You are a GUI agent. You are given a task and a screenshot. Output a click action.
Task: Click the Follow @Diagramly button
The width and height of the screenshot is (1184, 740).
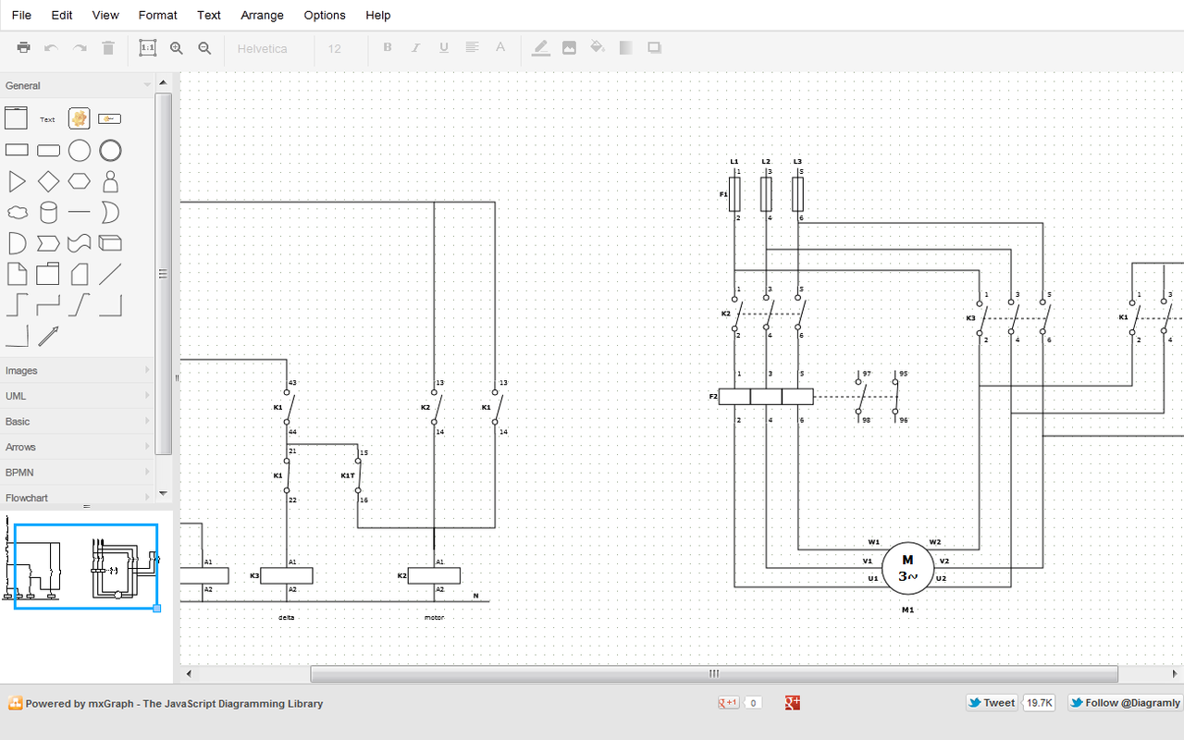(1125, 703)
